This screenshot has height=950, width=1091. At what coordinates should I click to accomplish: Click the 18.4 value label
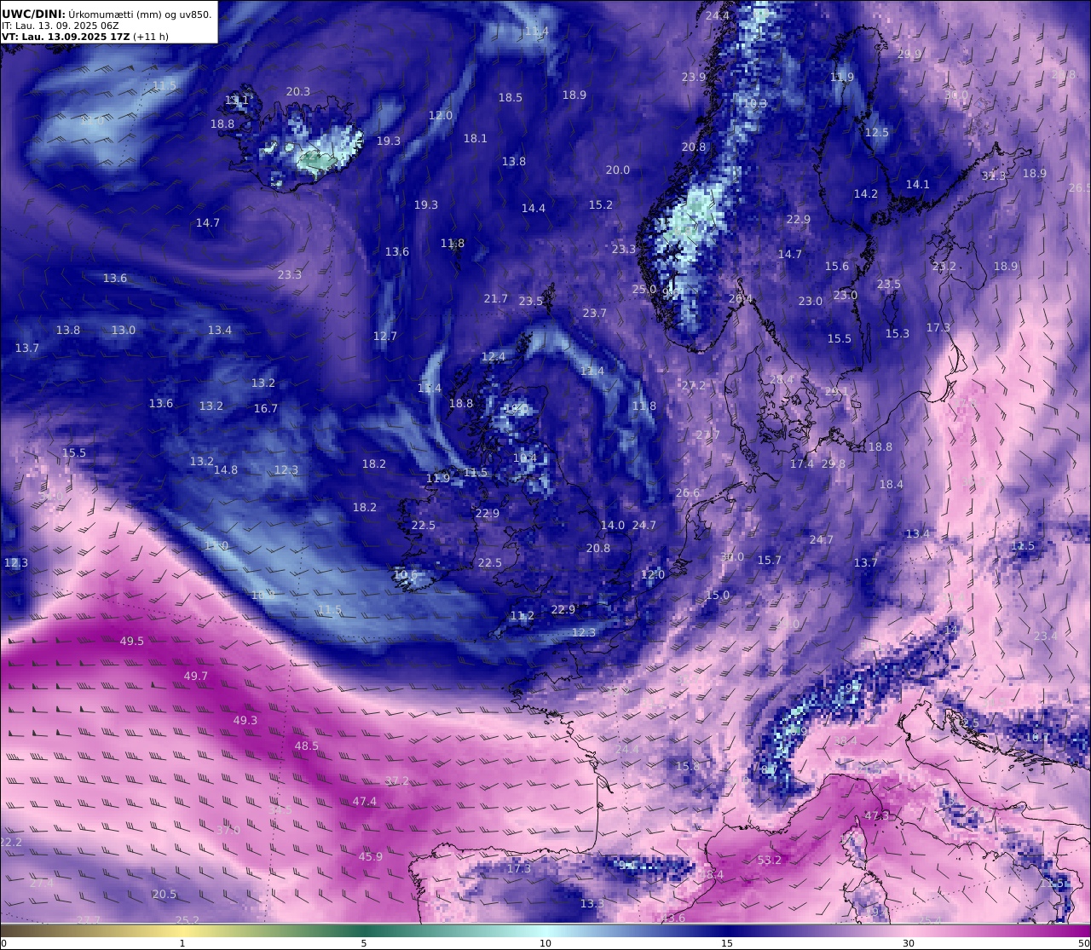pos(892,484)
